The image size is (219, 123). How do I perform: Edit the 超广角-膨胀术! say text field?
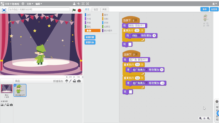pyautogui.click(x=138, y=60)
